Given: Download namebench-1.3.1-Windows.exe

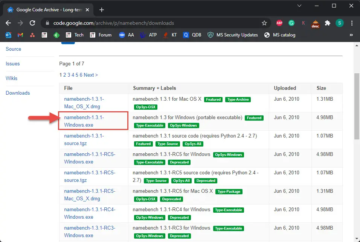Looking at the screenshot, I should point(84,121).
